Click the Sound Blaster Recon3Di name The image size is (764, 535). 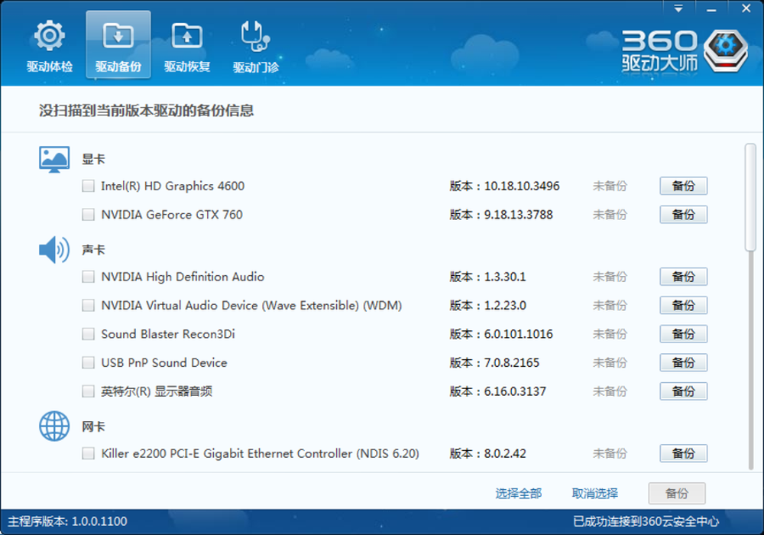(167, 334)
